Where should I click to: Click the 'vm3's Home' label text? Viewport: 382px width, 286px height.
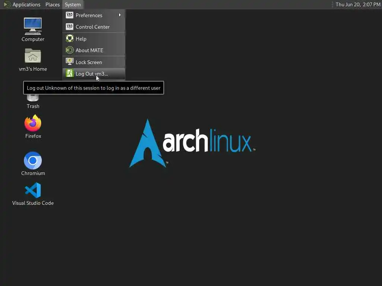(33, 69)
